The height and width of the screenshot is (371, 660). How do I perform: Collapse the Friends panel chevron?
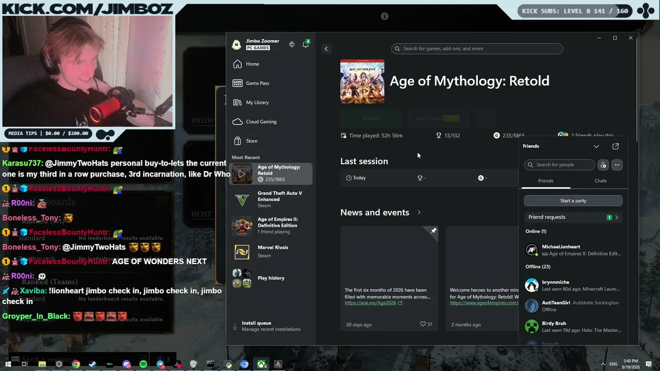(x=597, y=146)
